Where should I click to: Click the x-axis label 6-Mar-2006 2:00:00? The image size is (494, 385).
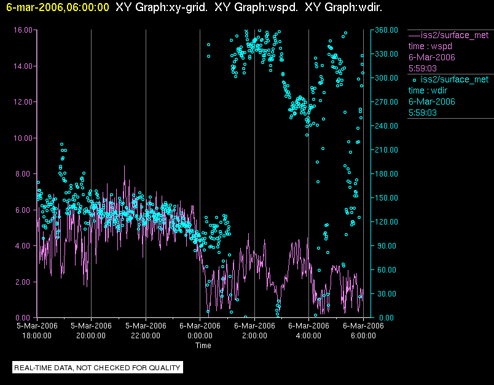[x=254, y=330]
